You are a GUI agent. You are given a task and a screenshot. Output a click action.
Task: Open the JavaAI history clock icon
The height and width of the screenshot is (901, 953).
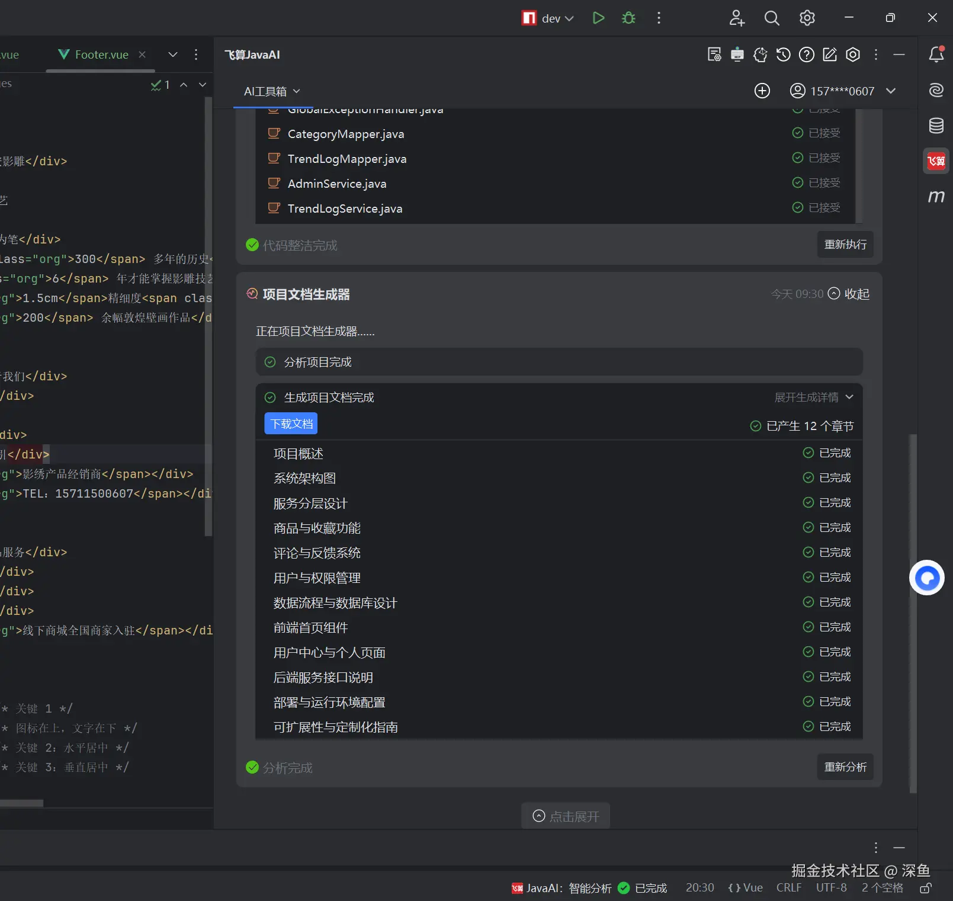[x=784, y=54]
